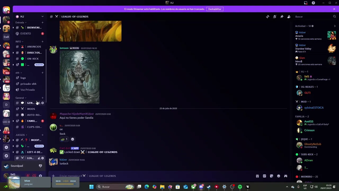Open the EVENTO entry
Image resolution: width=339 pixels, height=191 pixels.
[x=29, y=33]
